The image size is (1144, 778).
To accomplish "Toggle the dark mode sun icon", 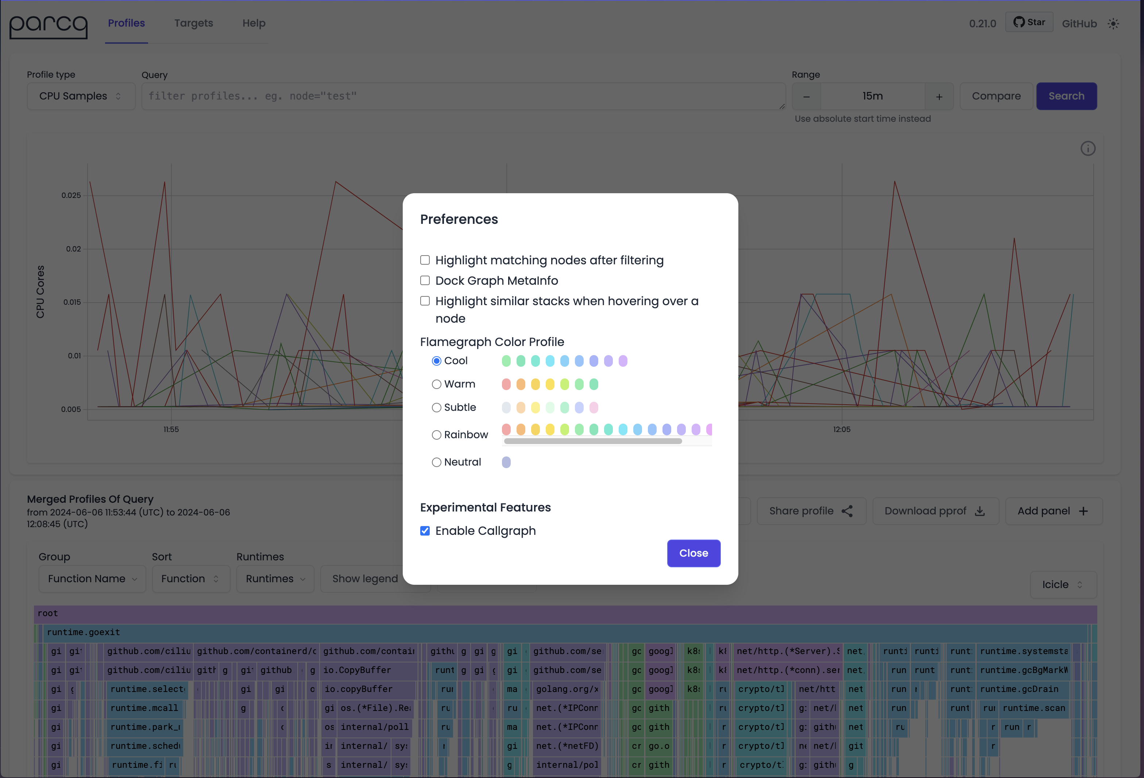I will click(1113, 24).
